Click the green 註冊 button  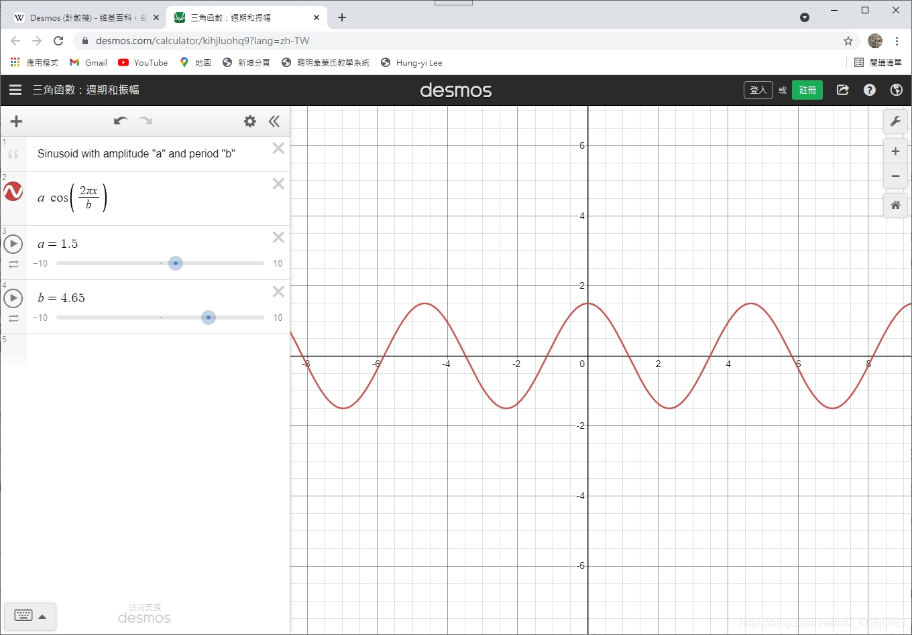807,90
